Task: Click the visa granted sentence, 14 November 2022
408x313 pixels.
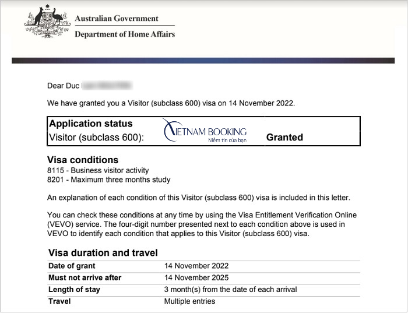Action: (x=171, y=104)
